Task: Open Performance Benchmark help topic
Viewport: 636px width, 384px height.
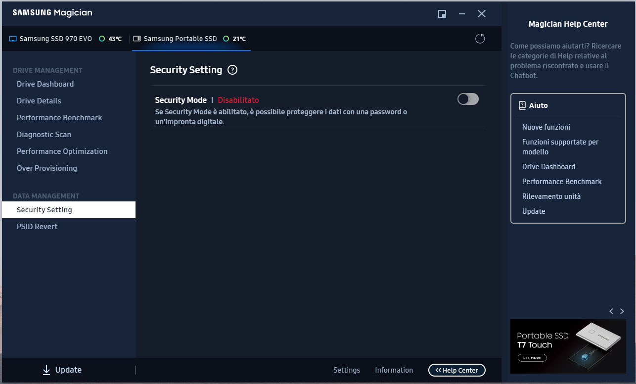Action: 562,182
